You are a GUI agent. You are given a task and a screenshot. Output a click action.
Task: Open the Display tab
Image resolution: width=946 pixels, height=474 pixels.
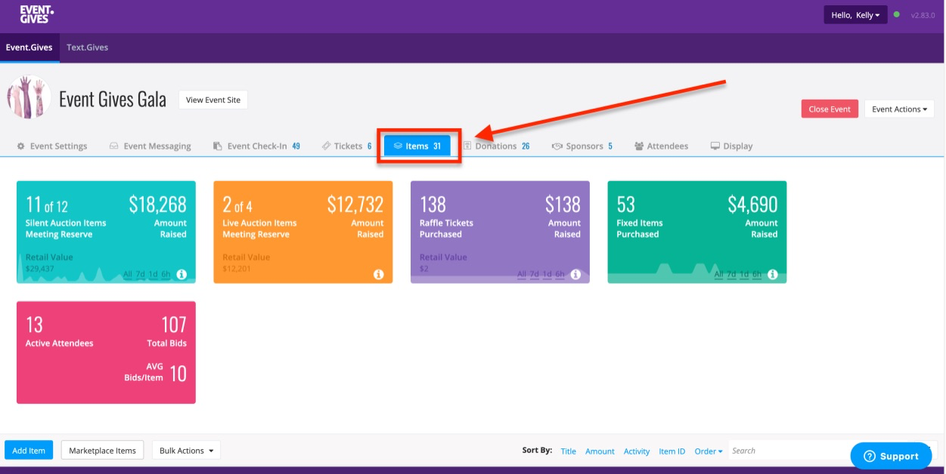tap(731, 146)
